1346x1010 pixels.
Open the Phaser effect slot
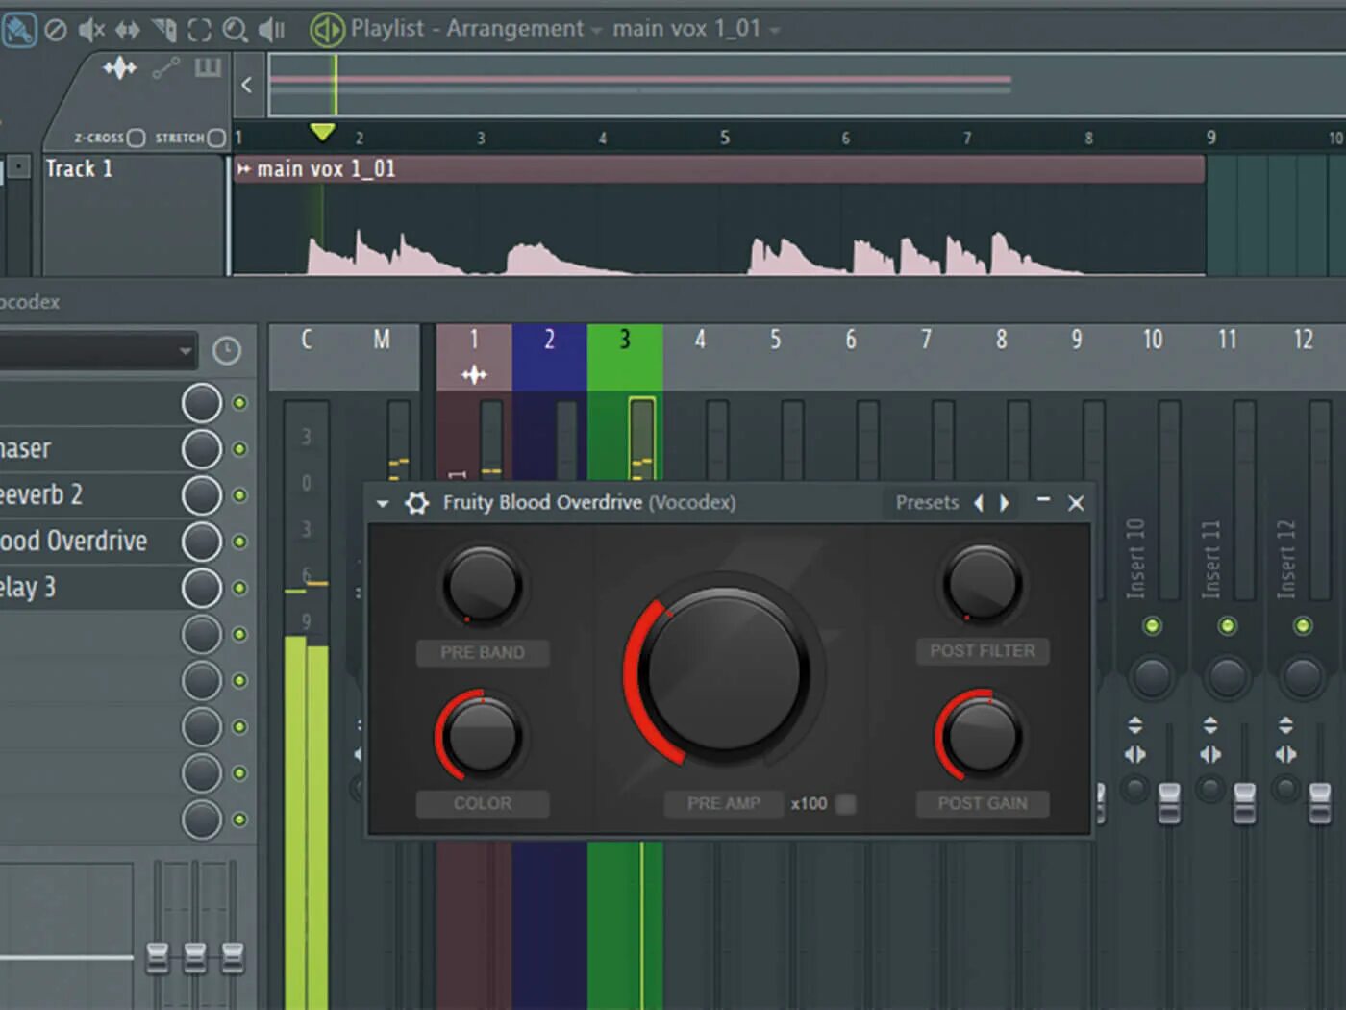[88, 449]
